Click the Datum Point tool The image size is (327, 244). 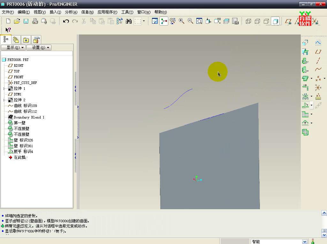pos(318,79)
